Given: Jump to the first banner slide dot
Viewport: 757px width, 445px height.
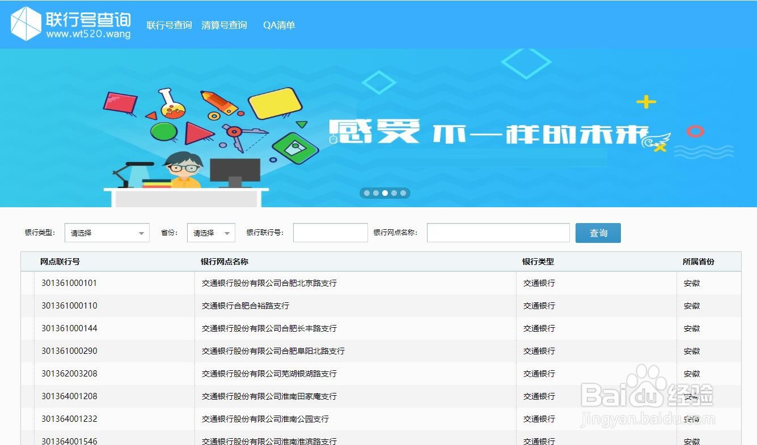Looking at the screenshot, I should tap(366, 192).
